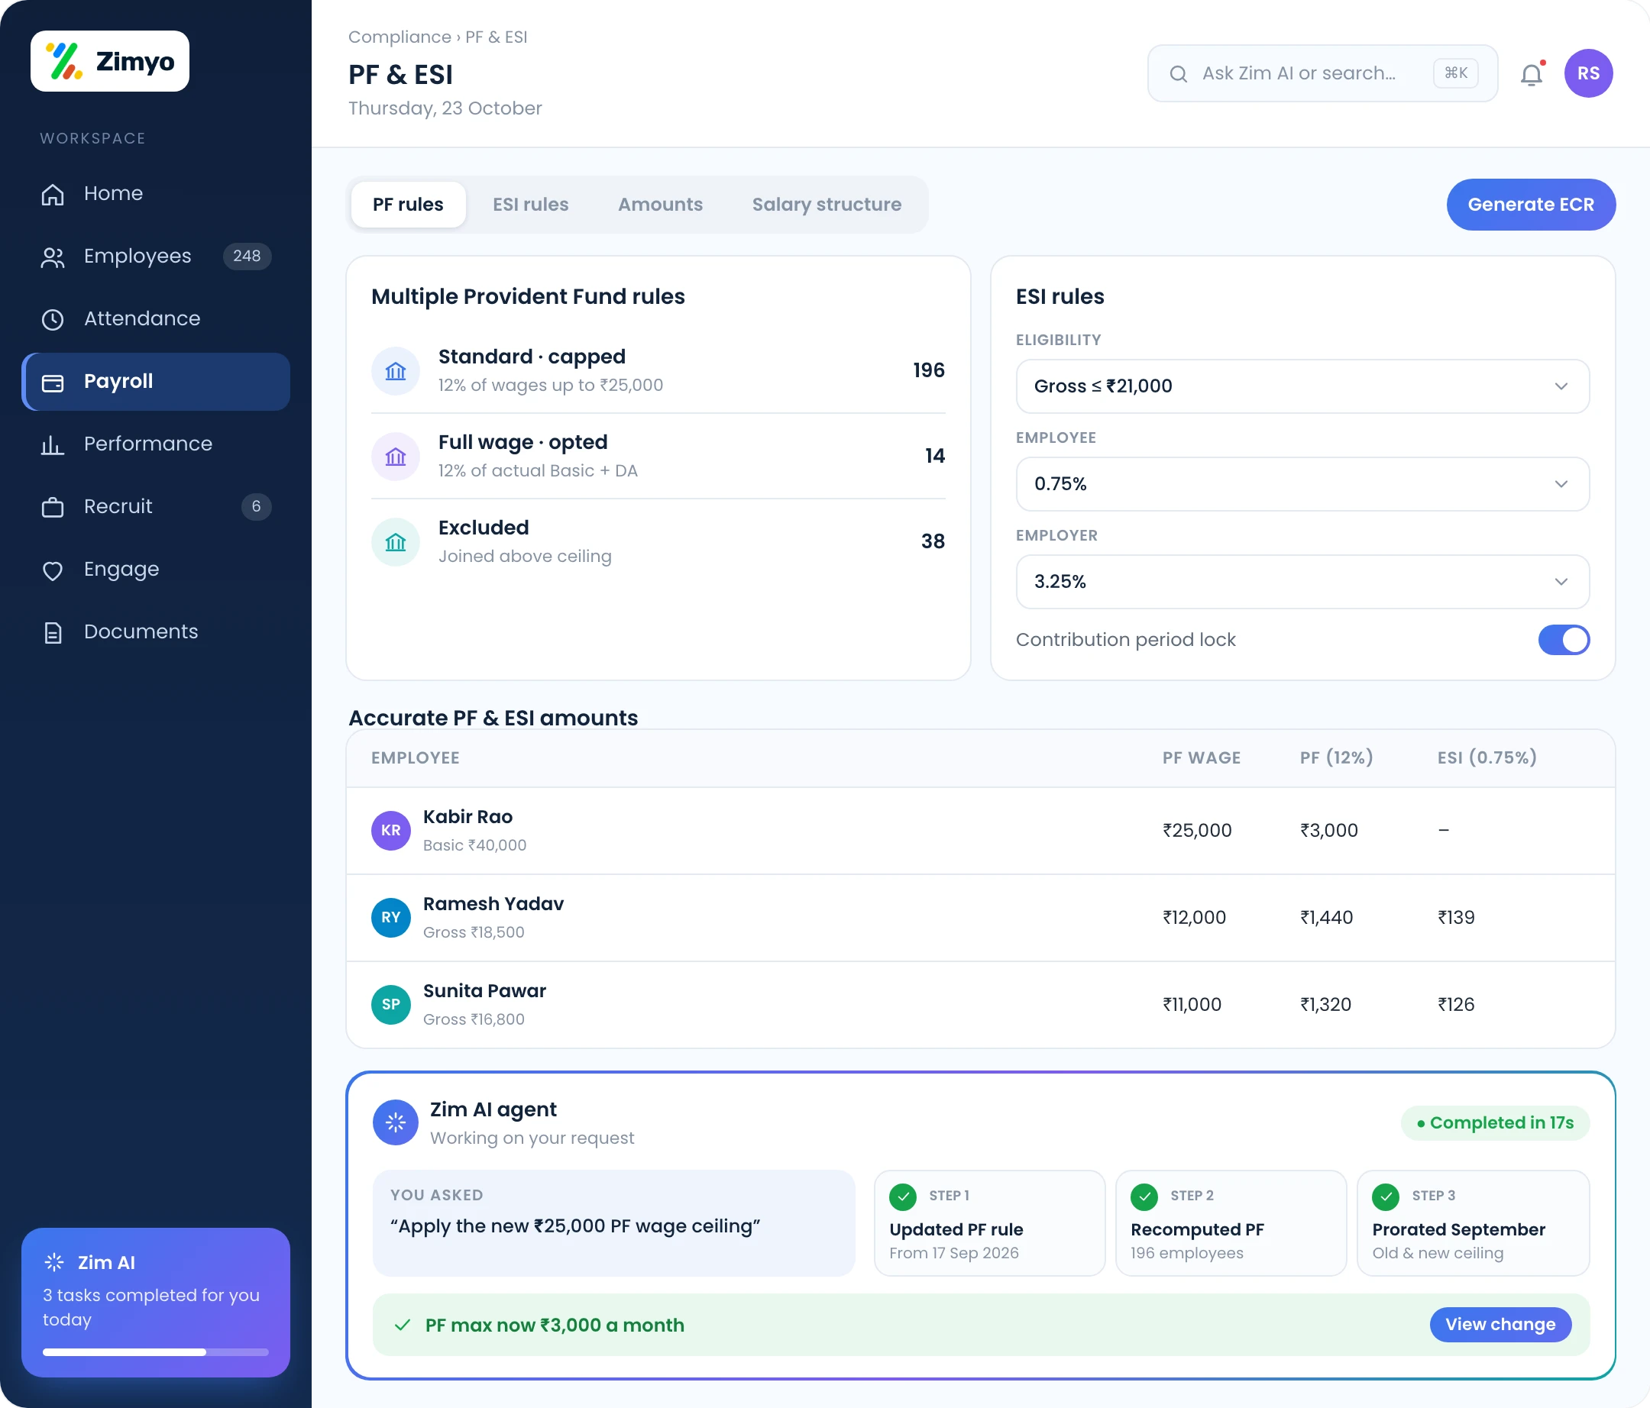The width and height of the screenshot is (1650, 1408).
Task: Click the Zim AI tasks progress bar
Action: click(155, 1352)
